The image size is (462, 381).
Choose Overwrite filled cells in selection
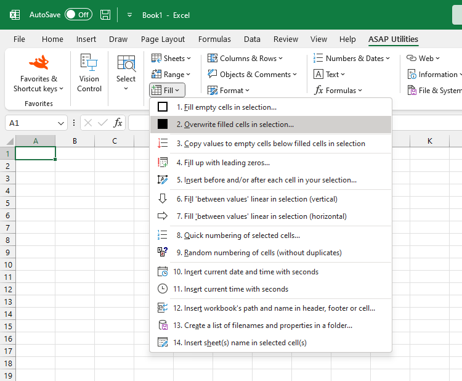(x=270, y=125)
